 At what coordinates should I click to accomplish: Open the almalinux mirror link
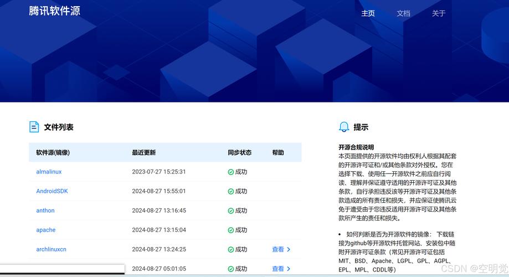[49, 172]
